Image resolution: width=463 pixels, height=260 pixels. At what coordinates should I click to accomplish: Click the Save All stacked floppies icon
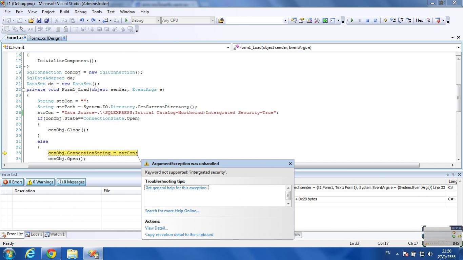click(47, 20)
